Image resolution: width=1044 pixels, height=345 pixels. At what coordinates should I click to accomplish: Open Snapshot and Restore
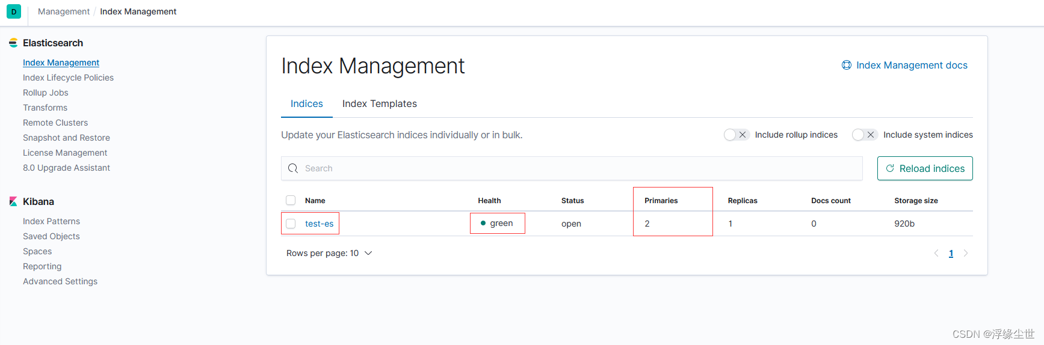66,138
